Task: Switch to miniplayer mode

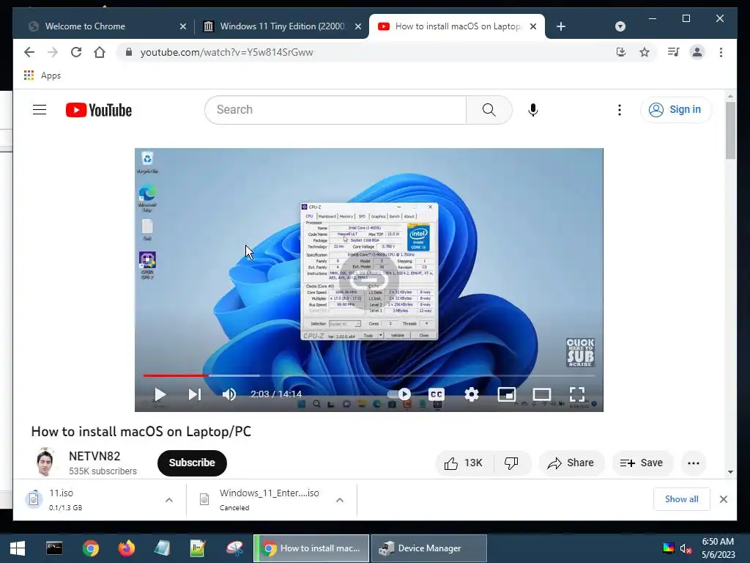Action: click(x=507, y=394)
